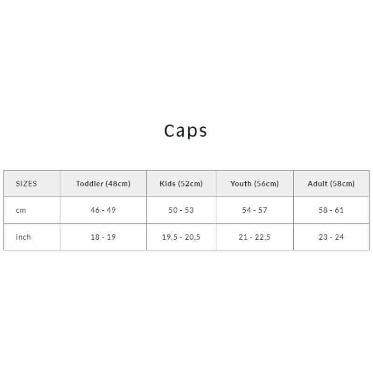Click the Youth (56cm) column header
The height and width of the screenshot is (373, 373).
tap(255, 184)
